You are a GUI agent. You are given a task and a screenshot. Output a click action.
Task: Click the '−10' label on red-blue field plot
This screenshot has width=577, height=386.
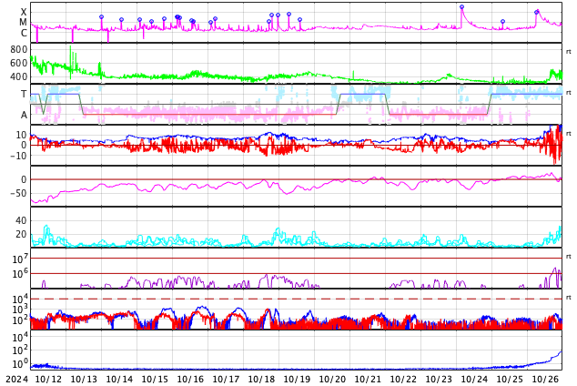pos(18,156)
